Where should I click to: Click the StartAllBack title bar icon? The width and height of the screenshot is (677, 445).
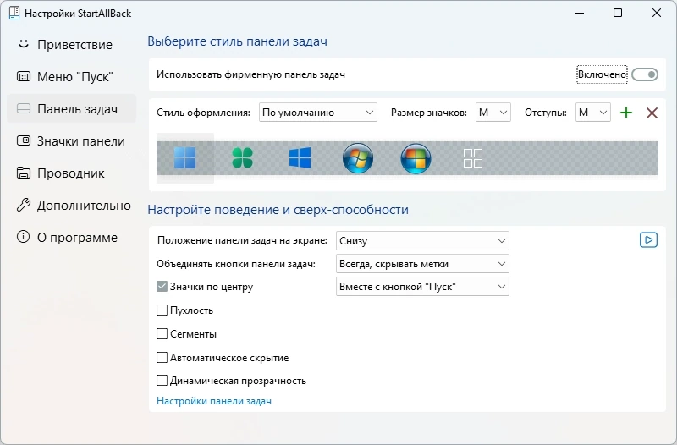(14, 13)
